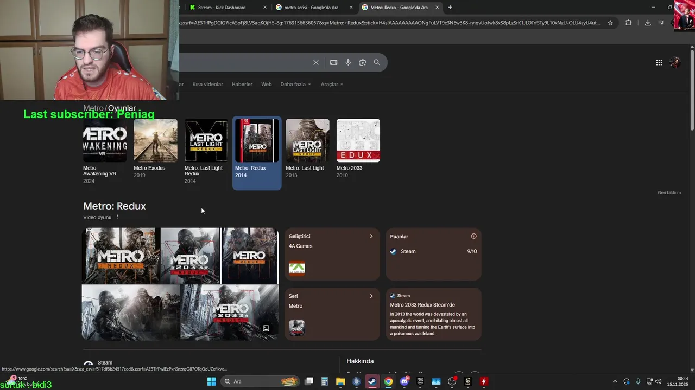The height and width of the screenshot is (390, 695).
Task: Click the Geri bildirim link
Action: coord(669,193)
